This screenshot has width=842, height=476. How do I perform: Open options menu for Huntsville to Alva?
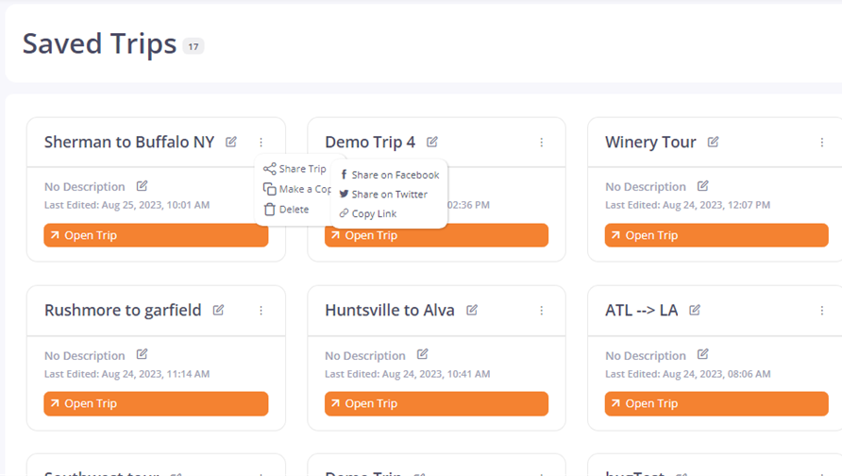tap(541, 311)
